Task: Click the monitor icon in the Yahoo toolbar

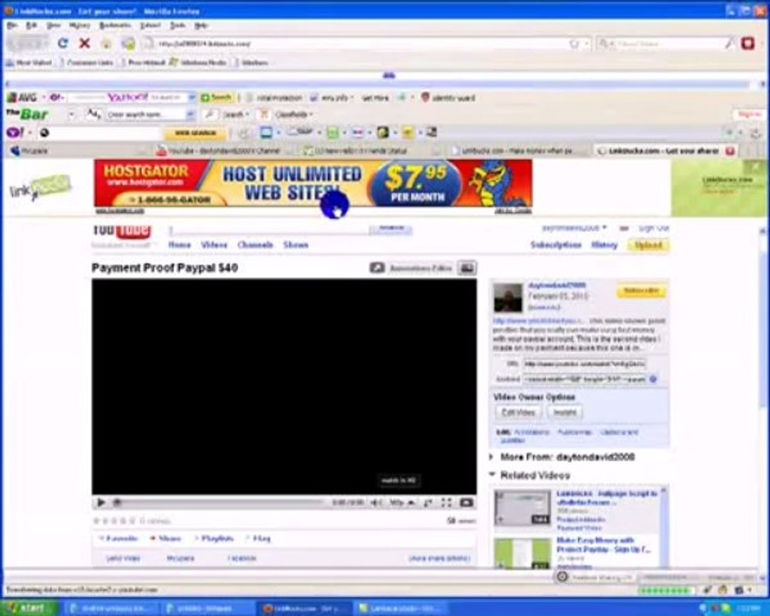Action: (x=266, y=132)
